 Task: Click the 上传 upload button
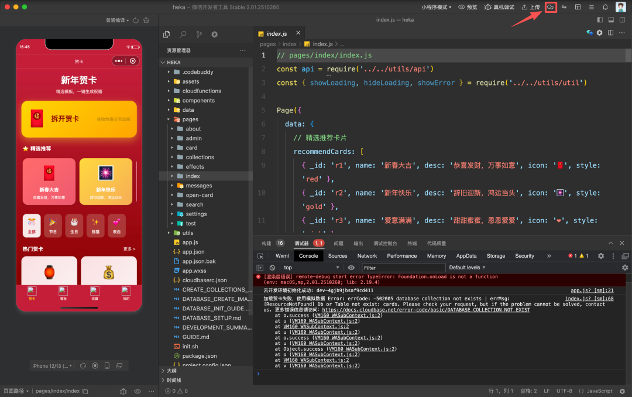coord(531,7)
